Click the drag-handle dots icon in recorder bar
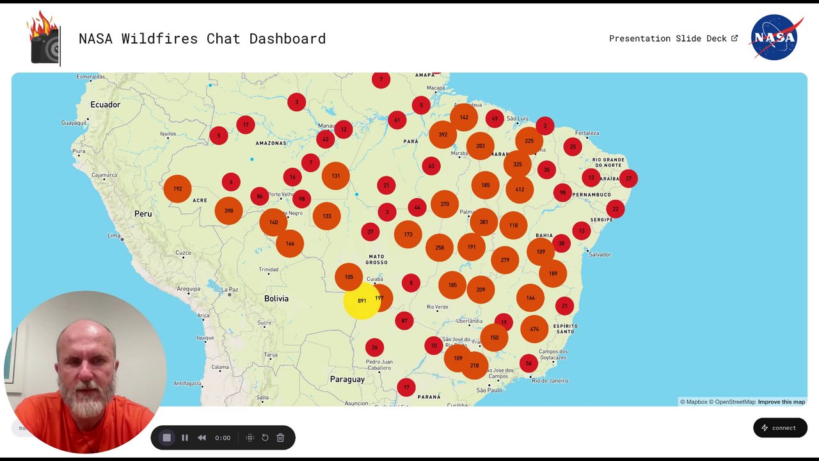This screenshot has height=461, width=819. pos(250,438)
